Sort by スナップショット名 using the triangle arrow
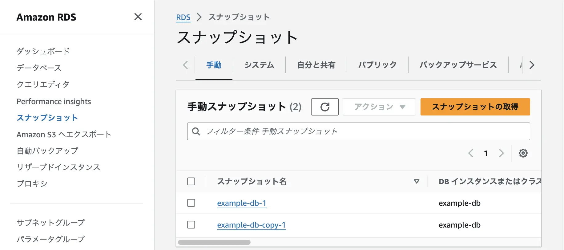Screen dimensions: 564x250 coord(417,182)
